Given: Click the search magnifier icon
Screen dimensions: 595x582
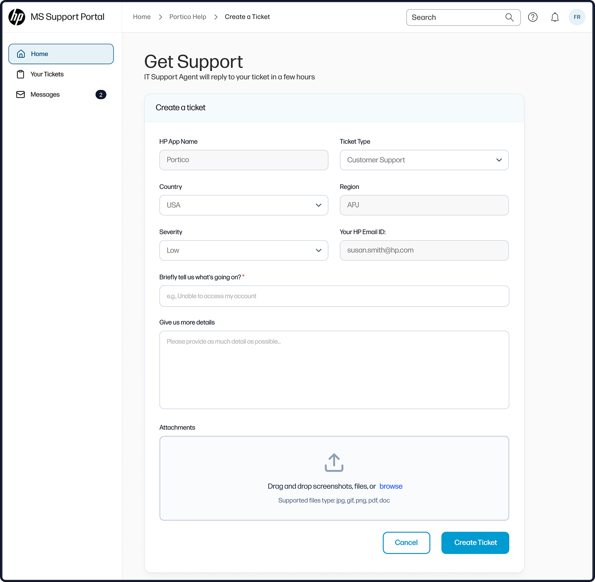Looking at the screenshot, I should (509, 17).
